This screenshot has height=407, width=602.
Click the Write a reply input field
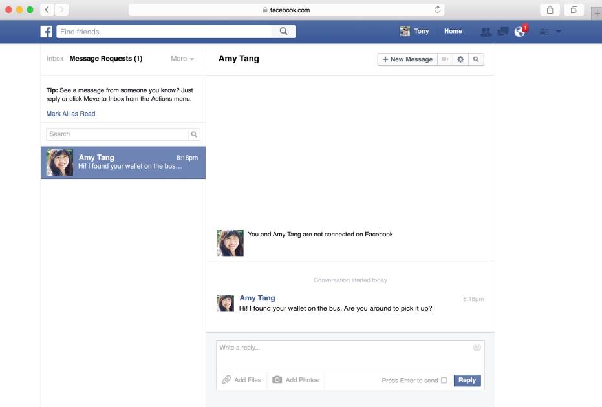[291, 347]
